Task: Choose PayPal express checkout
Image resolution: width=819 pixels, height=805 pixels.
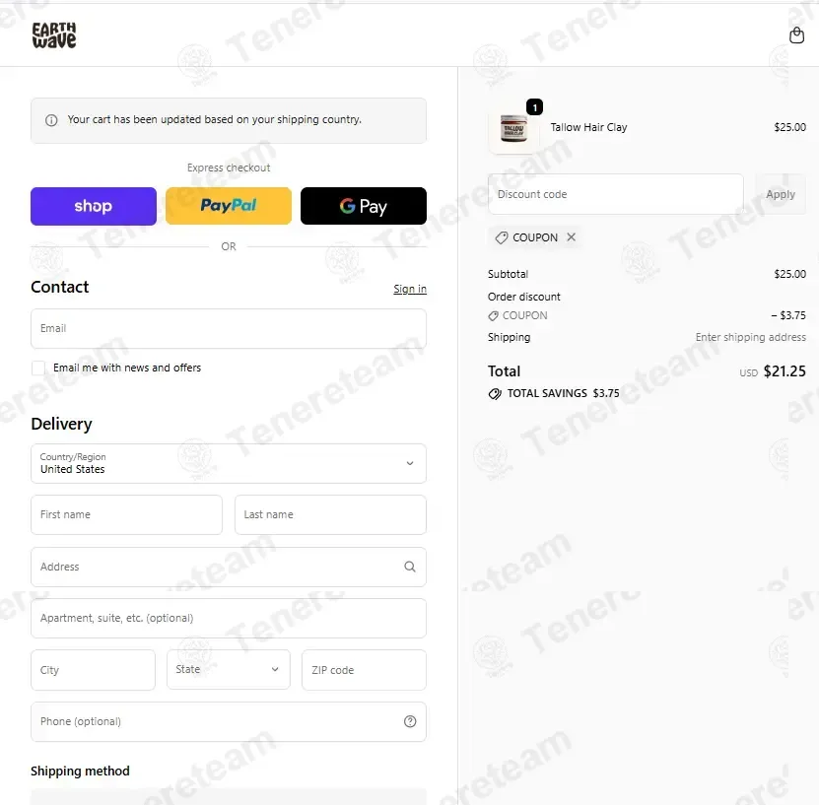Action: point(229,206)
